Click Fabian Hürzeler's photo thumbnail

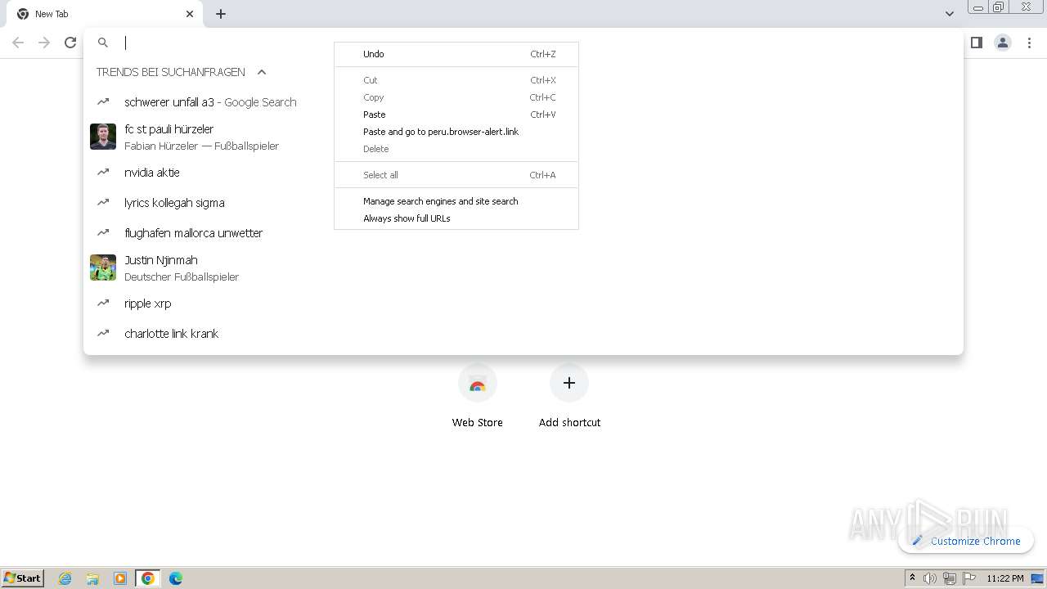pyautogui.click(x=103, y=137)
